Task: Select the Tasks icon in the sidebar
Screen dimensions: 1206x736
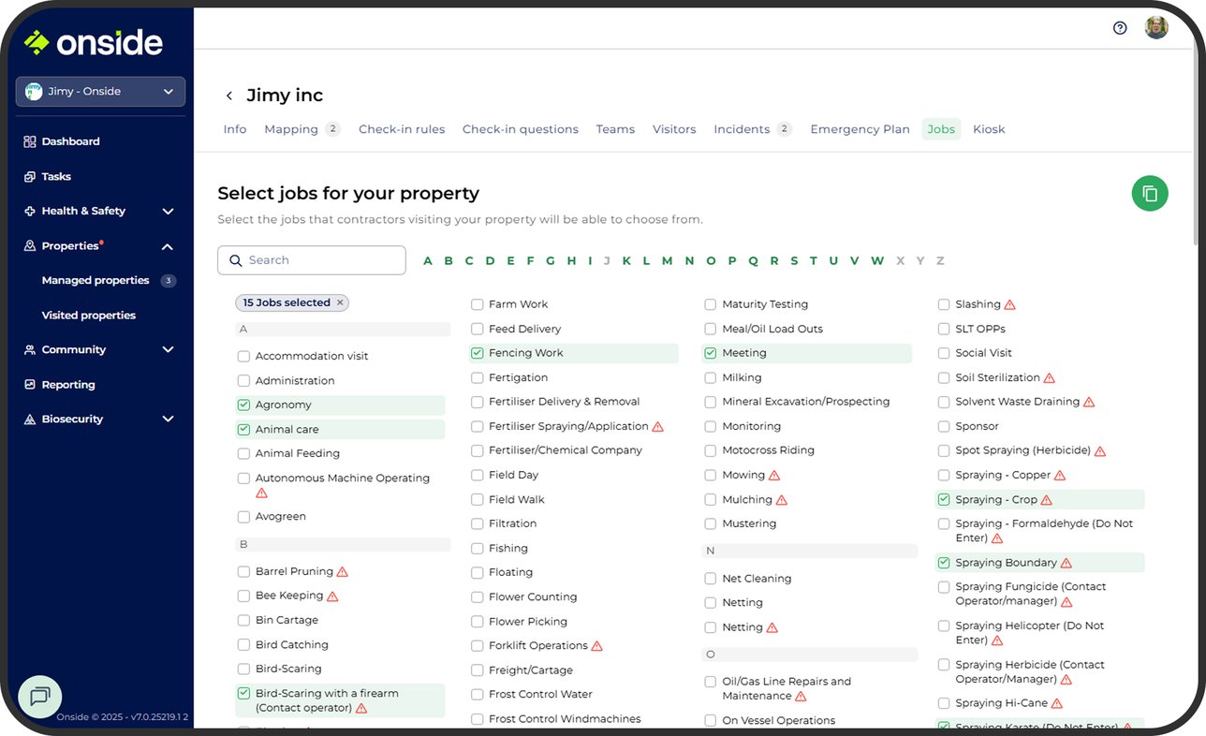Action: point(28,176)
